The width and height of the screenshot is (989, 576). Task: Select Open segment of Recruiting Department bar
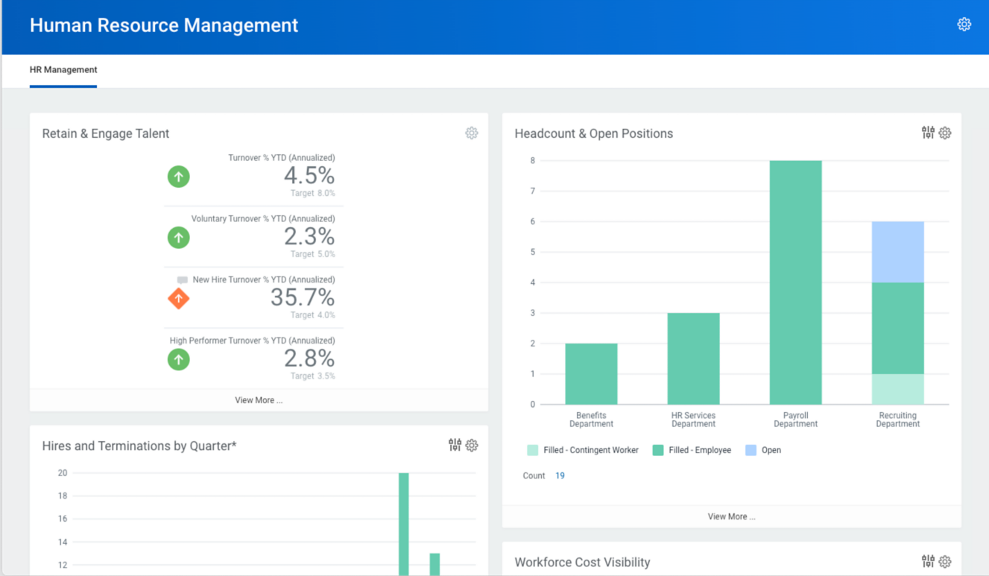pos(897,252)
